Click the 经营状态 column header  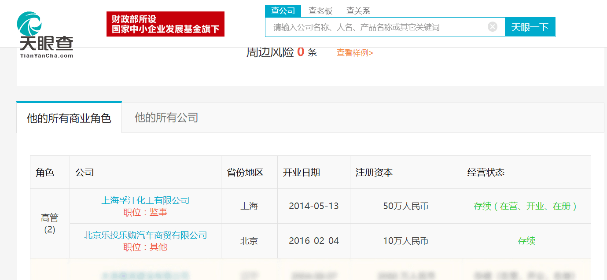486,173
